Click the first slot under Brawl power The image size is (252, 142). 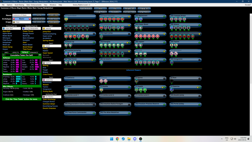(x=101, y=81)
